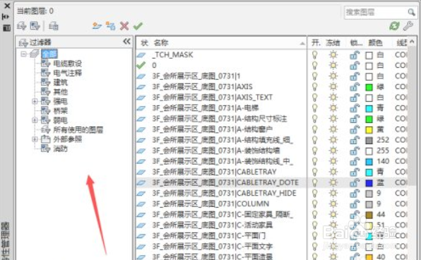This screenshot has height=260, width=421.
Task: Freeze the AXIS_TEXT layer with its sun icon
Action: tap(333, 97)
